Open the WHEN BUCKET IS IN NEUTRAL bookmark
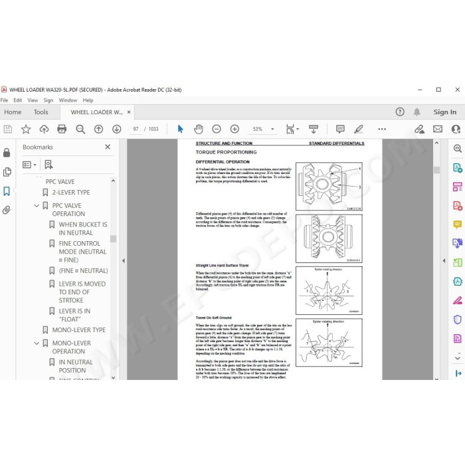465x465 pixels. point(83,229)
